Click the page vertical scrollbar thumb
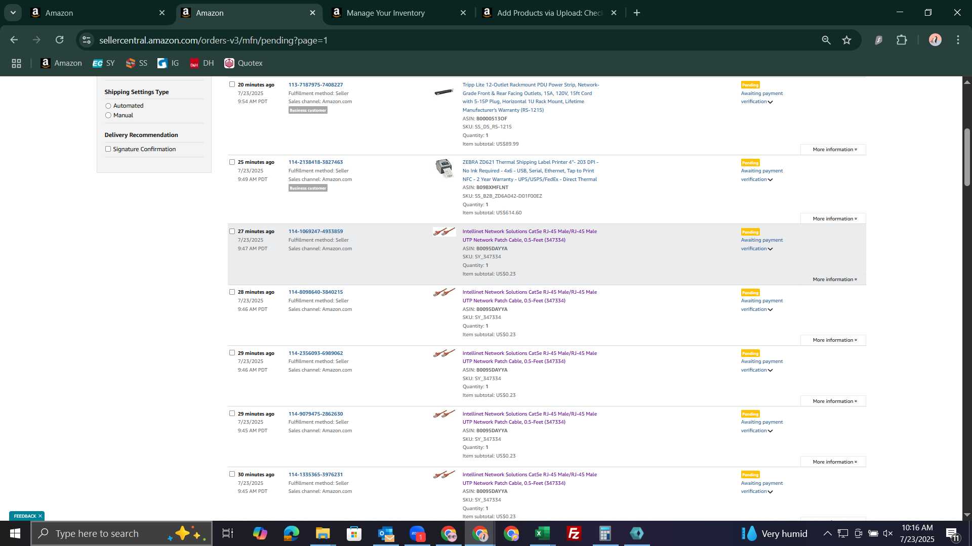This screenshot has width=972, height=546. click(x=967, y=157)
